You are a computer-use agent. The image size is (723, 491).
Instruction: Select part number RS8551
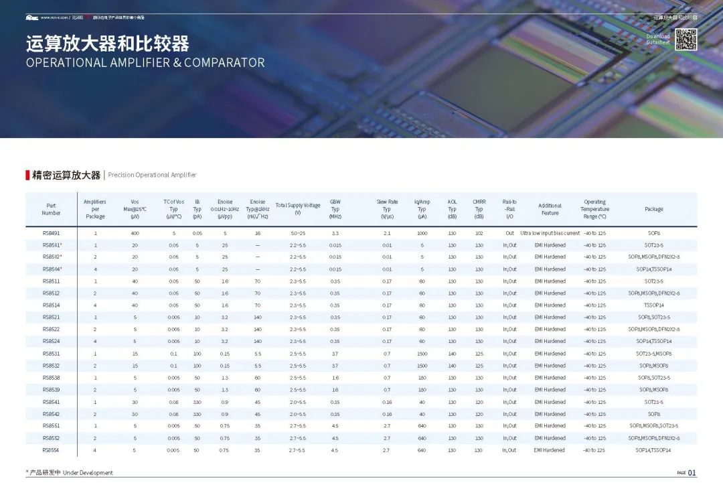pos(51,425)
